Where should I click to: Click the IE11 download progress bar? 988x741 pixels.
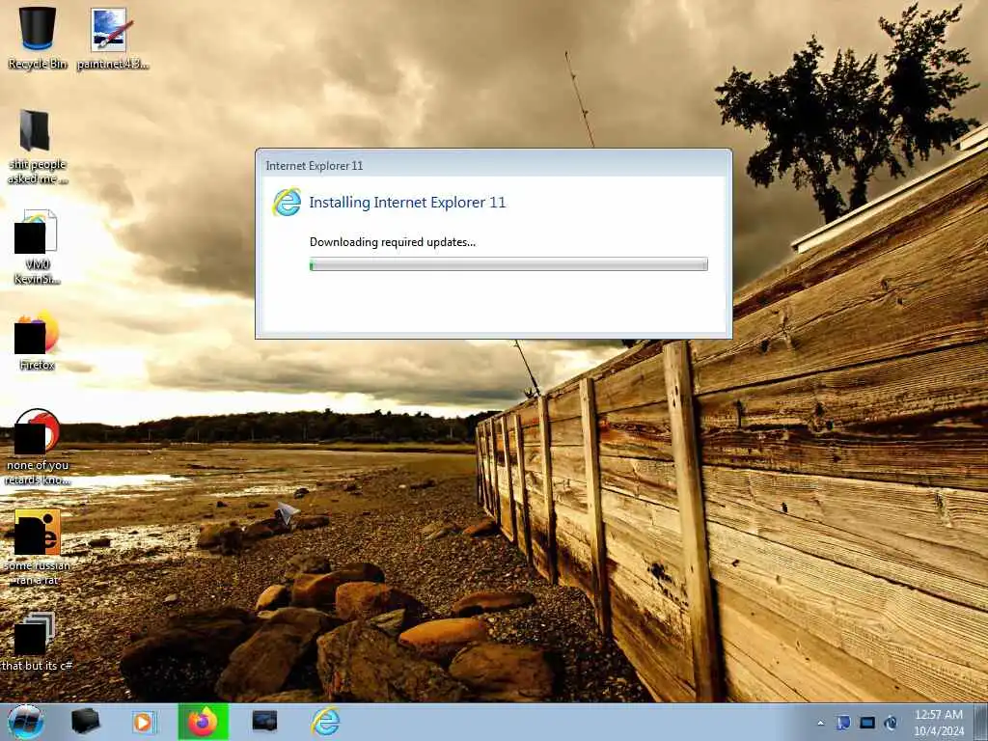coord(508,264)
